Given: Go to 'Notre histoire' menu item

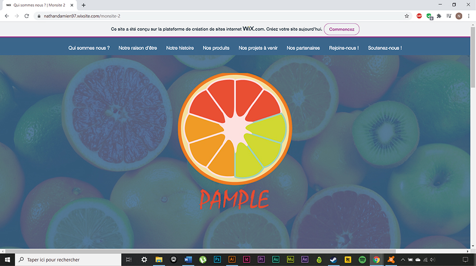Looking at the screenshot, I should pos(180,48).
